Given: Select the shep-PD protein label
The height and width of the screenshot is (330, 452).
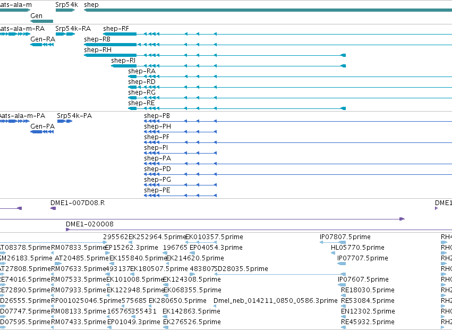Looking at the screenshot, I should (157, 170).
